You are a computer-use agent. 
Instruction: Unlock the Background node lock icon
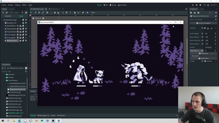pos(23,23)
